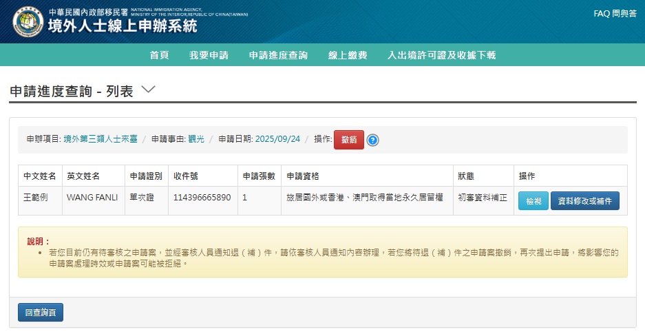Viewport: 645px width, 334px height.
Task: Click the 初審資料補正 status cell
Action: [x=483, y=197]
